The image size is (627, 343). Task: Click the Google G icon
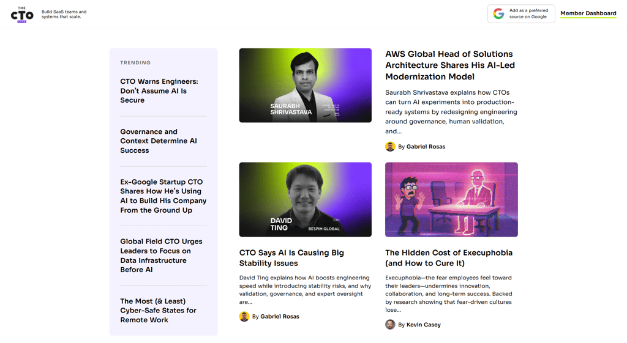tap(498, 13)
